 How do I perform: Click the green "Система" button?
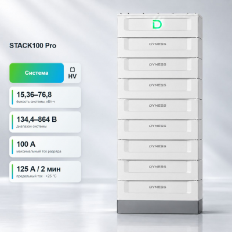tap(37, 73)
